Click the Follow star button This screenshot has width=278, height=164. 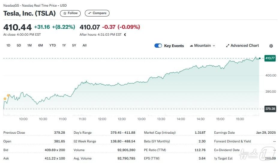tap(70, 13)
